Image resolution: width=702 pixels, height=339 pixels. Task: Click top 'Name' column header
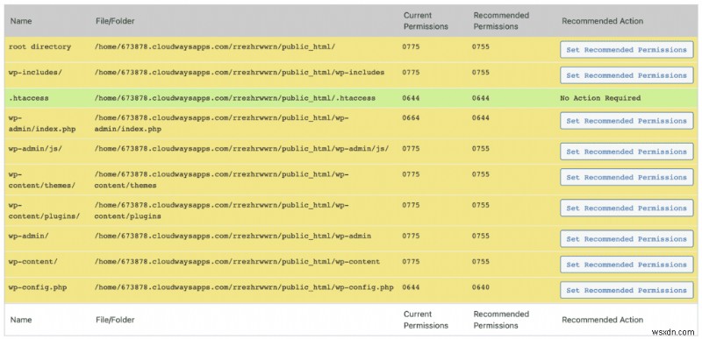(x=20, y=21)
